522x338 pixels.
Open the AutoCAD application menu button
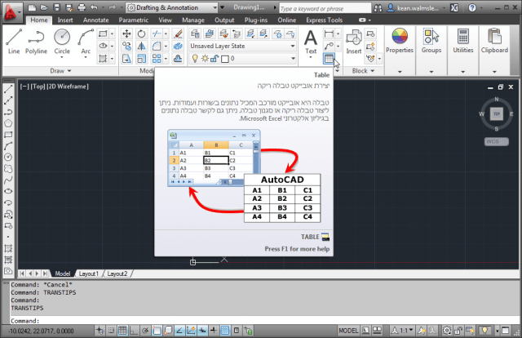coord(12,13)
